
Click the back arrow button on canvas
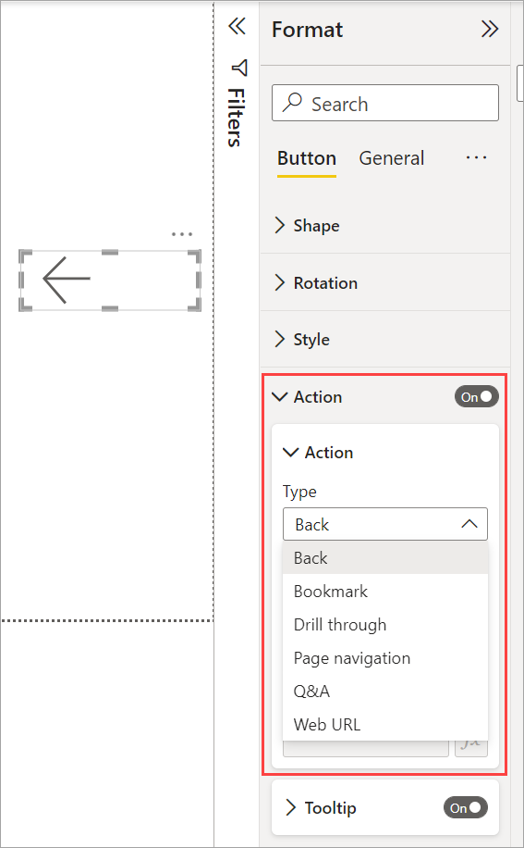110,281
